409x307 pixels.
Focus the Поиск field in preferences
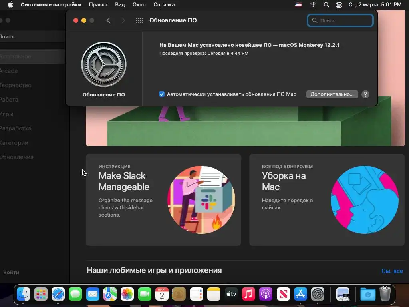click(x=340, y=20)
